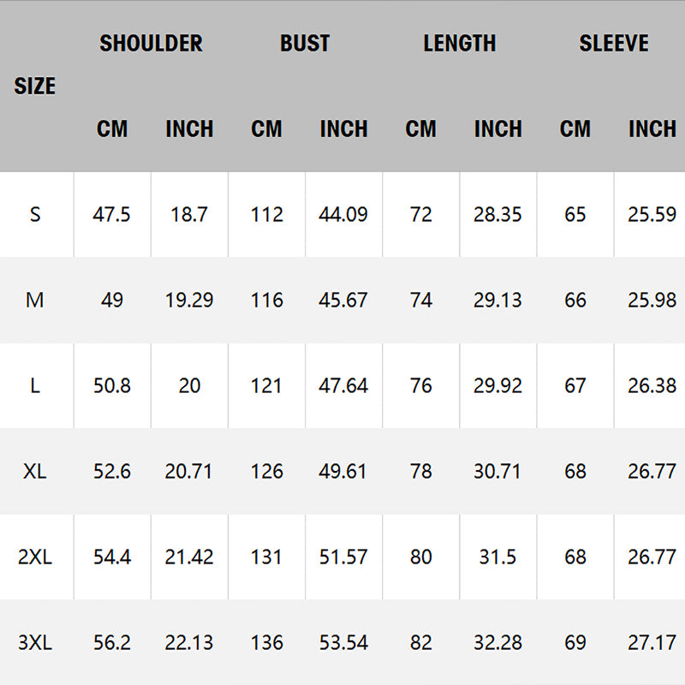Click the CM subheader under BUST

266,128
